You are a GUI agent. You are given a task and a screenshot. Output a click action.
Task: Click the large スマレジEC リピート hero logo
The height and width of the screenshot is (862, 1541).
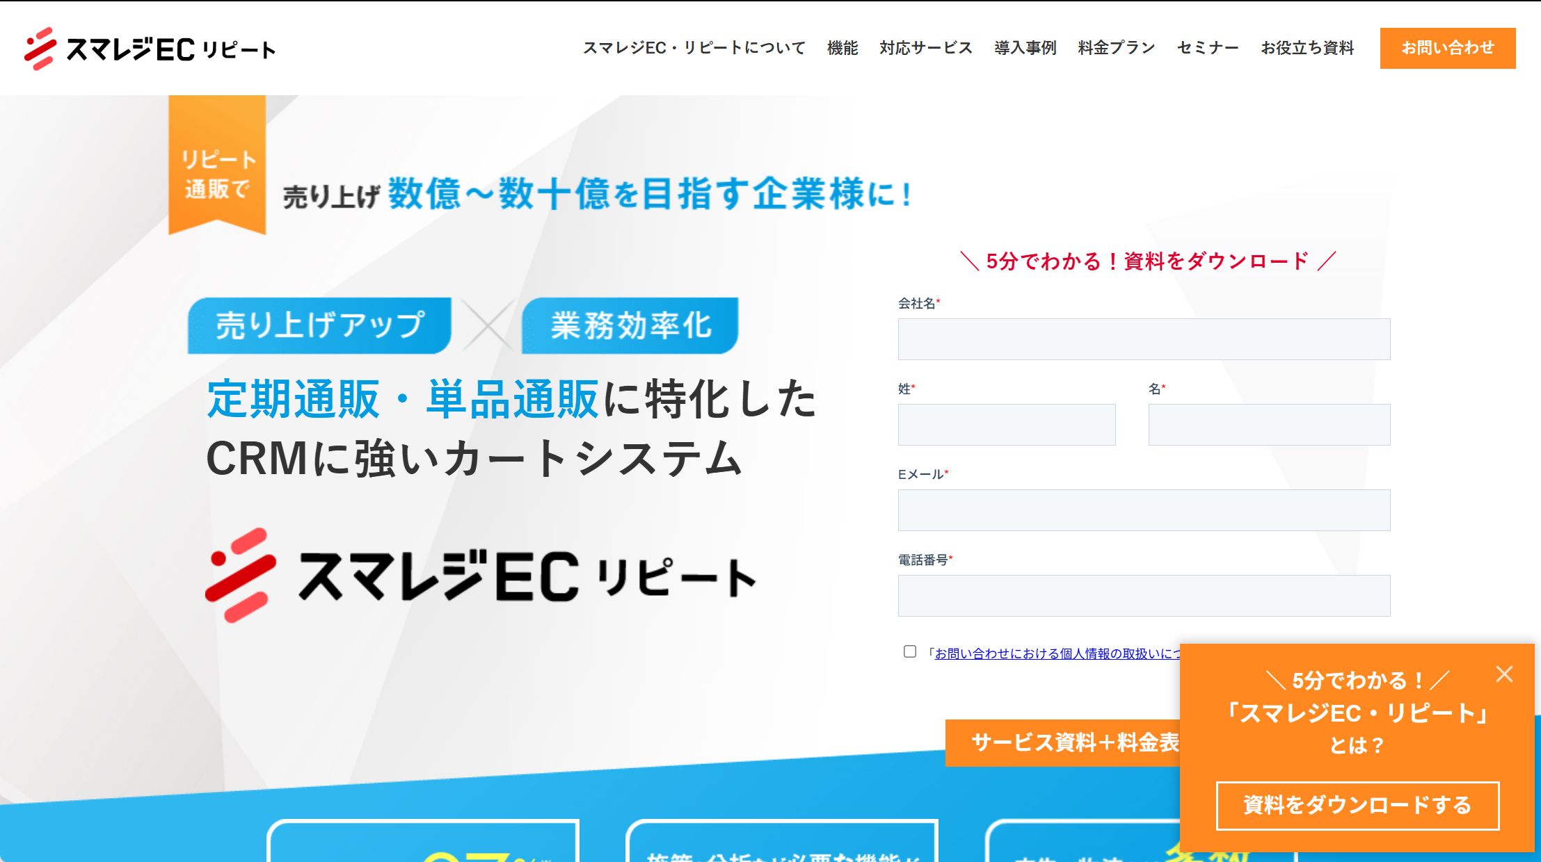click(x=480, y=576)
